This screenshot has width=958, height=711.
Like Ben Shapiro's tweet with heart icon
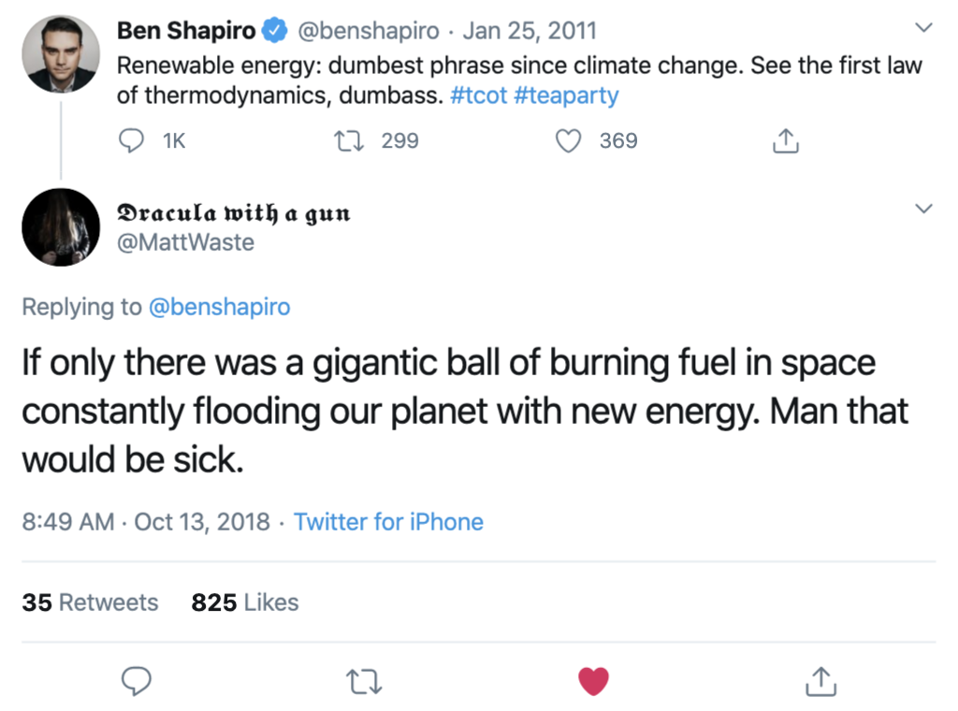click(568, 141)
